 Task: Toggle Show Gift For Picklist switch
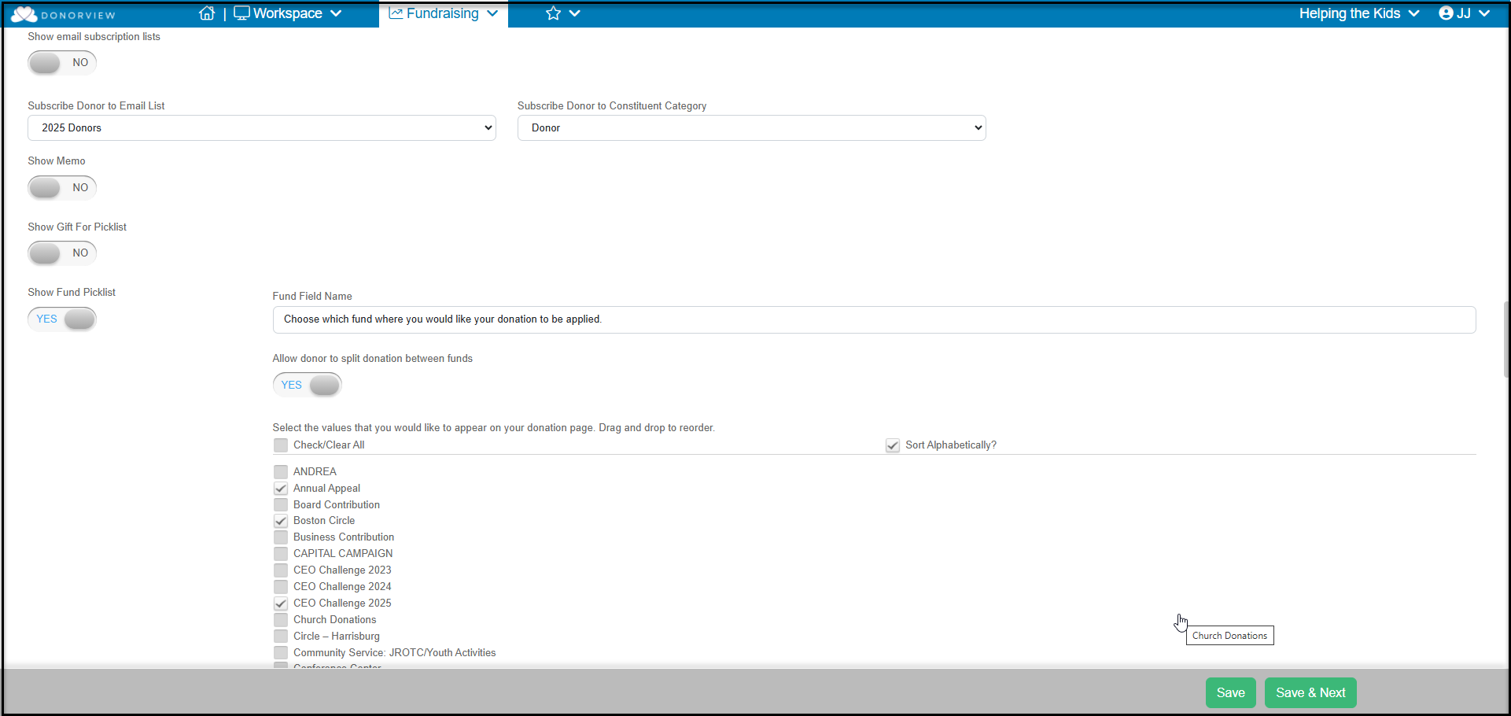(x=62, y=253)
